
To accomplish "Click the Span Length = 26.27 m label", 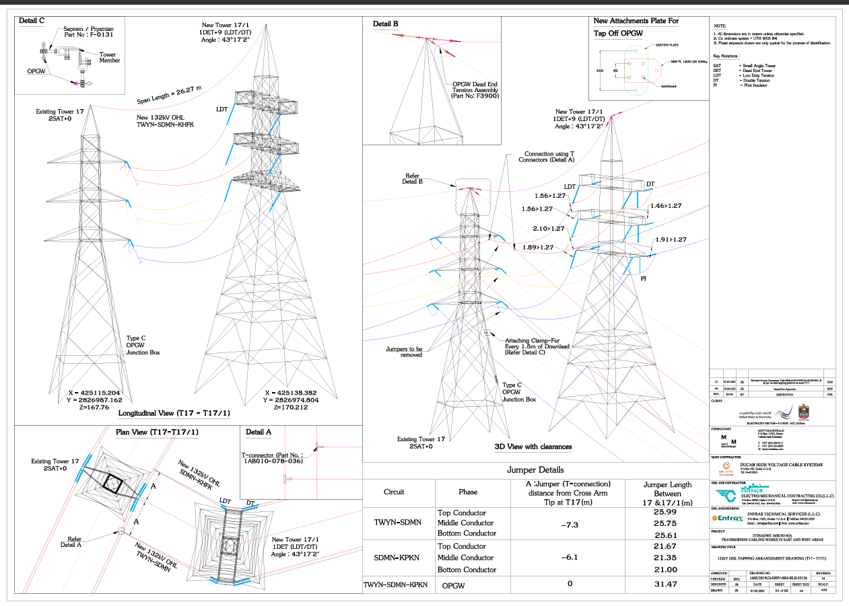I will (170, 92).
